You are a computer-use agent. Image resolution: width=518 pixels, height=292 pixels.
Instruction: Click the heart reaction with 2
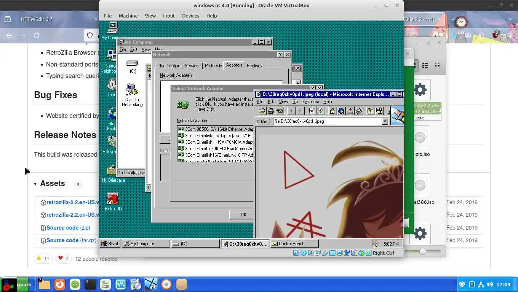pos(64,259)
